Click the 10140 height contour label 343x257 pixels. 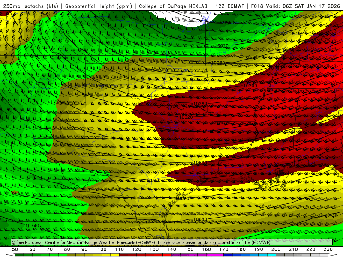pyautogui.click(x=275, y=68)
